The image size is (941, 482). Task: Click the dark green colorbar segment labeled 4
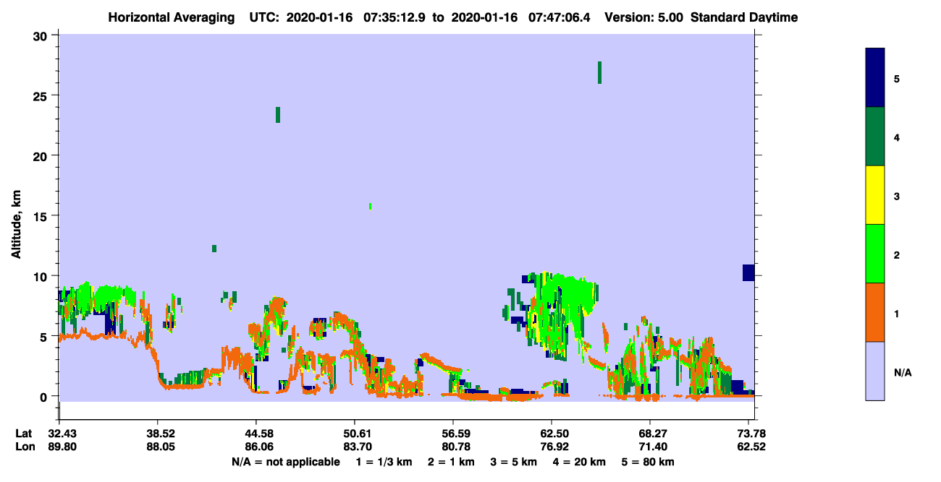[875, 137]
